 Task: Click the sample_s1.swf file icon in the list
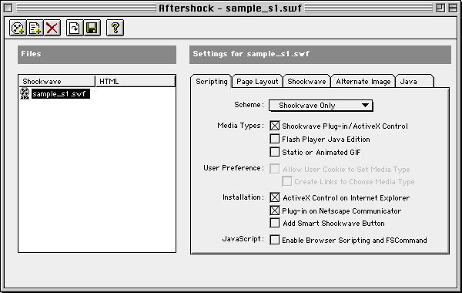point(25,93)
